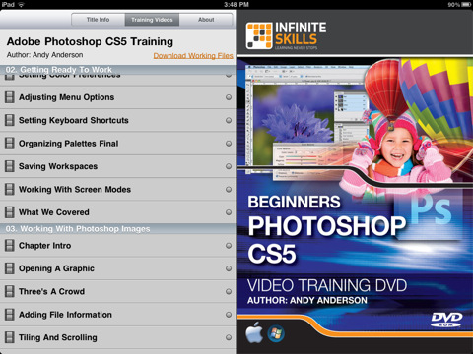The height and width of the screenshot is (354, 473).
Task: Toggle status dot for Three's A Crowd
Action: pos(229,291)
